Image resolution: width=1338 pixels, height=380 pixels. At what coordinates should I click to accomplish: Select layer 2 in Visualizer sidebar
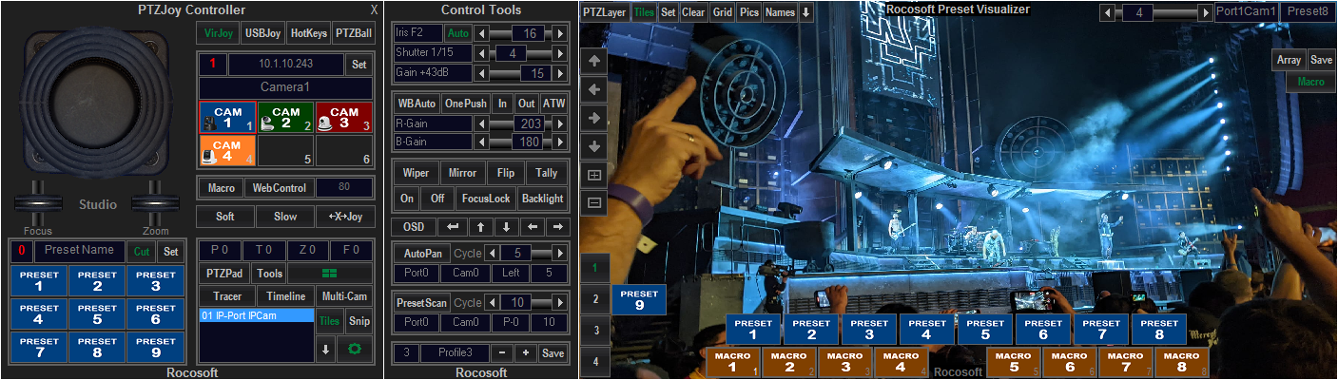(595, 299)
